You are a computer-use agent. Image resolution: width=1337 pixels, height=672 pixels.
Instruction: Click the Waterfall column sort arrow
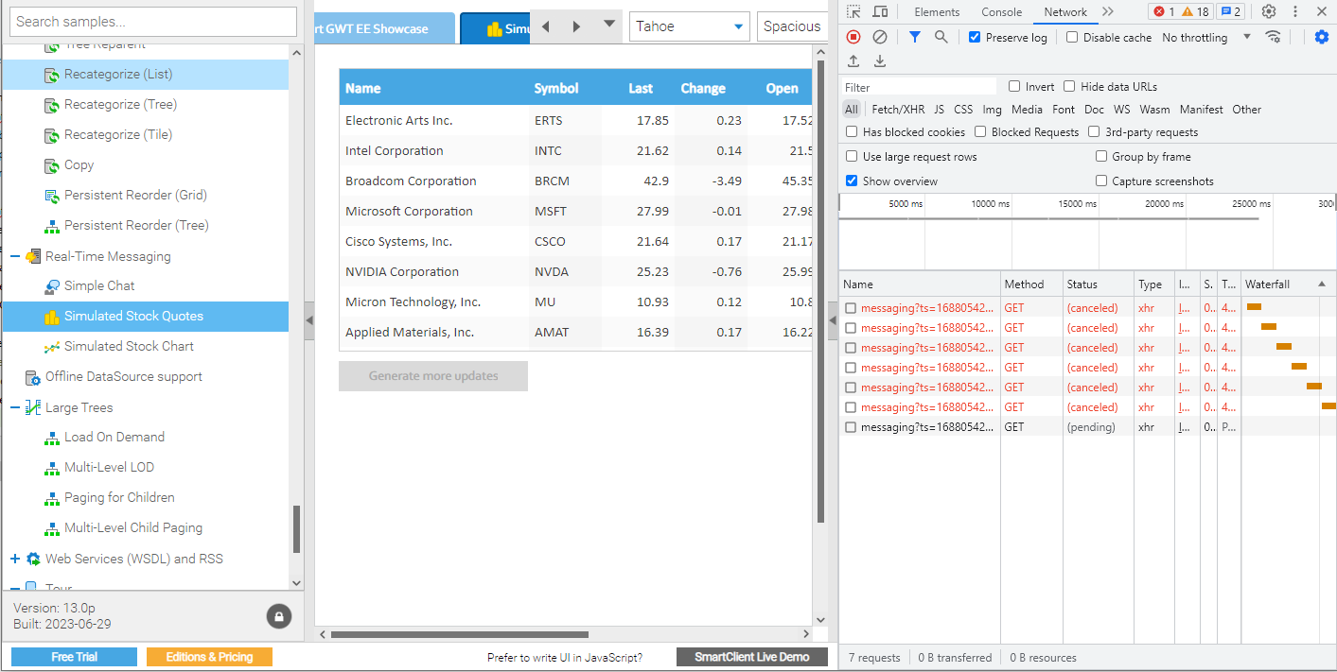(x=1322, y=284)
